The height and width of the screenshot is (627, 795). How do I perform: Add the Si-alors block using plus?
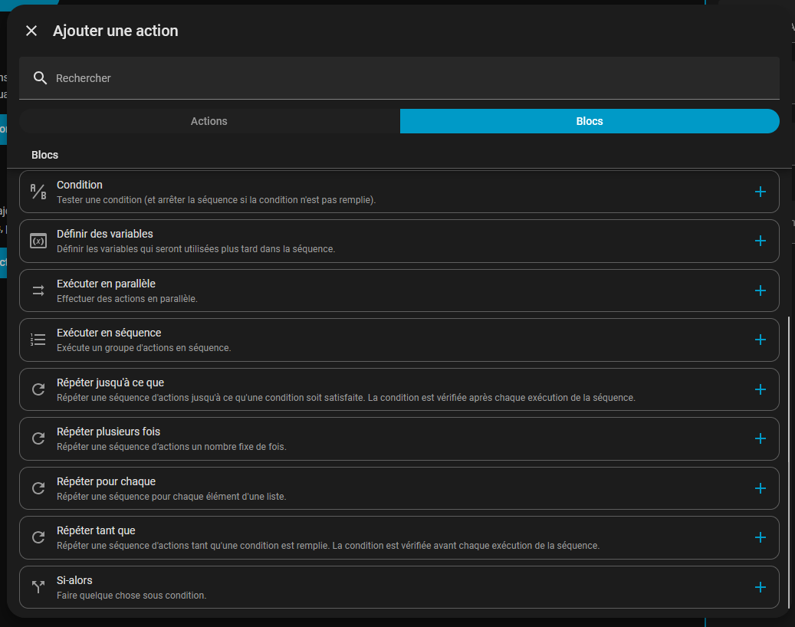[760, 587]
